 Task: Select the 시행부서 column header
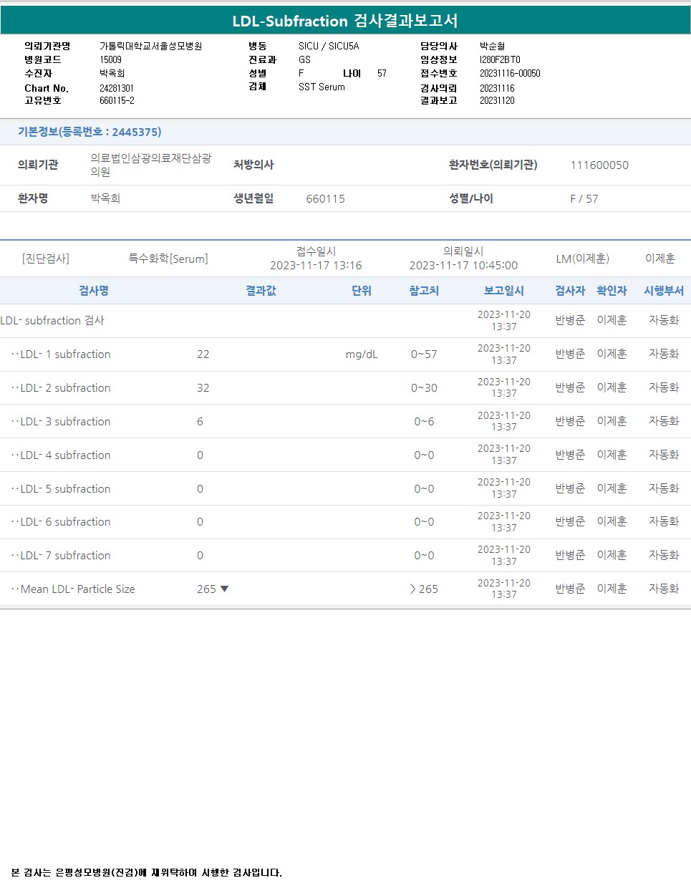(x=663, y=291)
